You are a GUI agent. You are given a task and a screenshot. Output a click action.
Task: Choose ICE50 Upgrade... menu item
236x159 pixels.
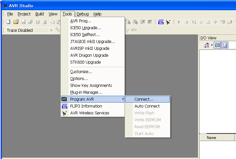click(x=93, y=28)
